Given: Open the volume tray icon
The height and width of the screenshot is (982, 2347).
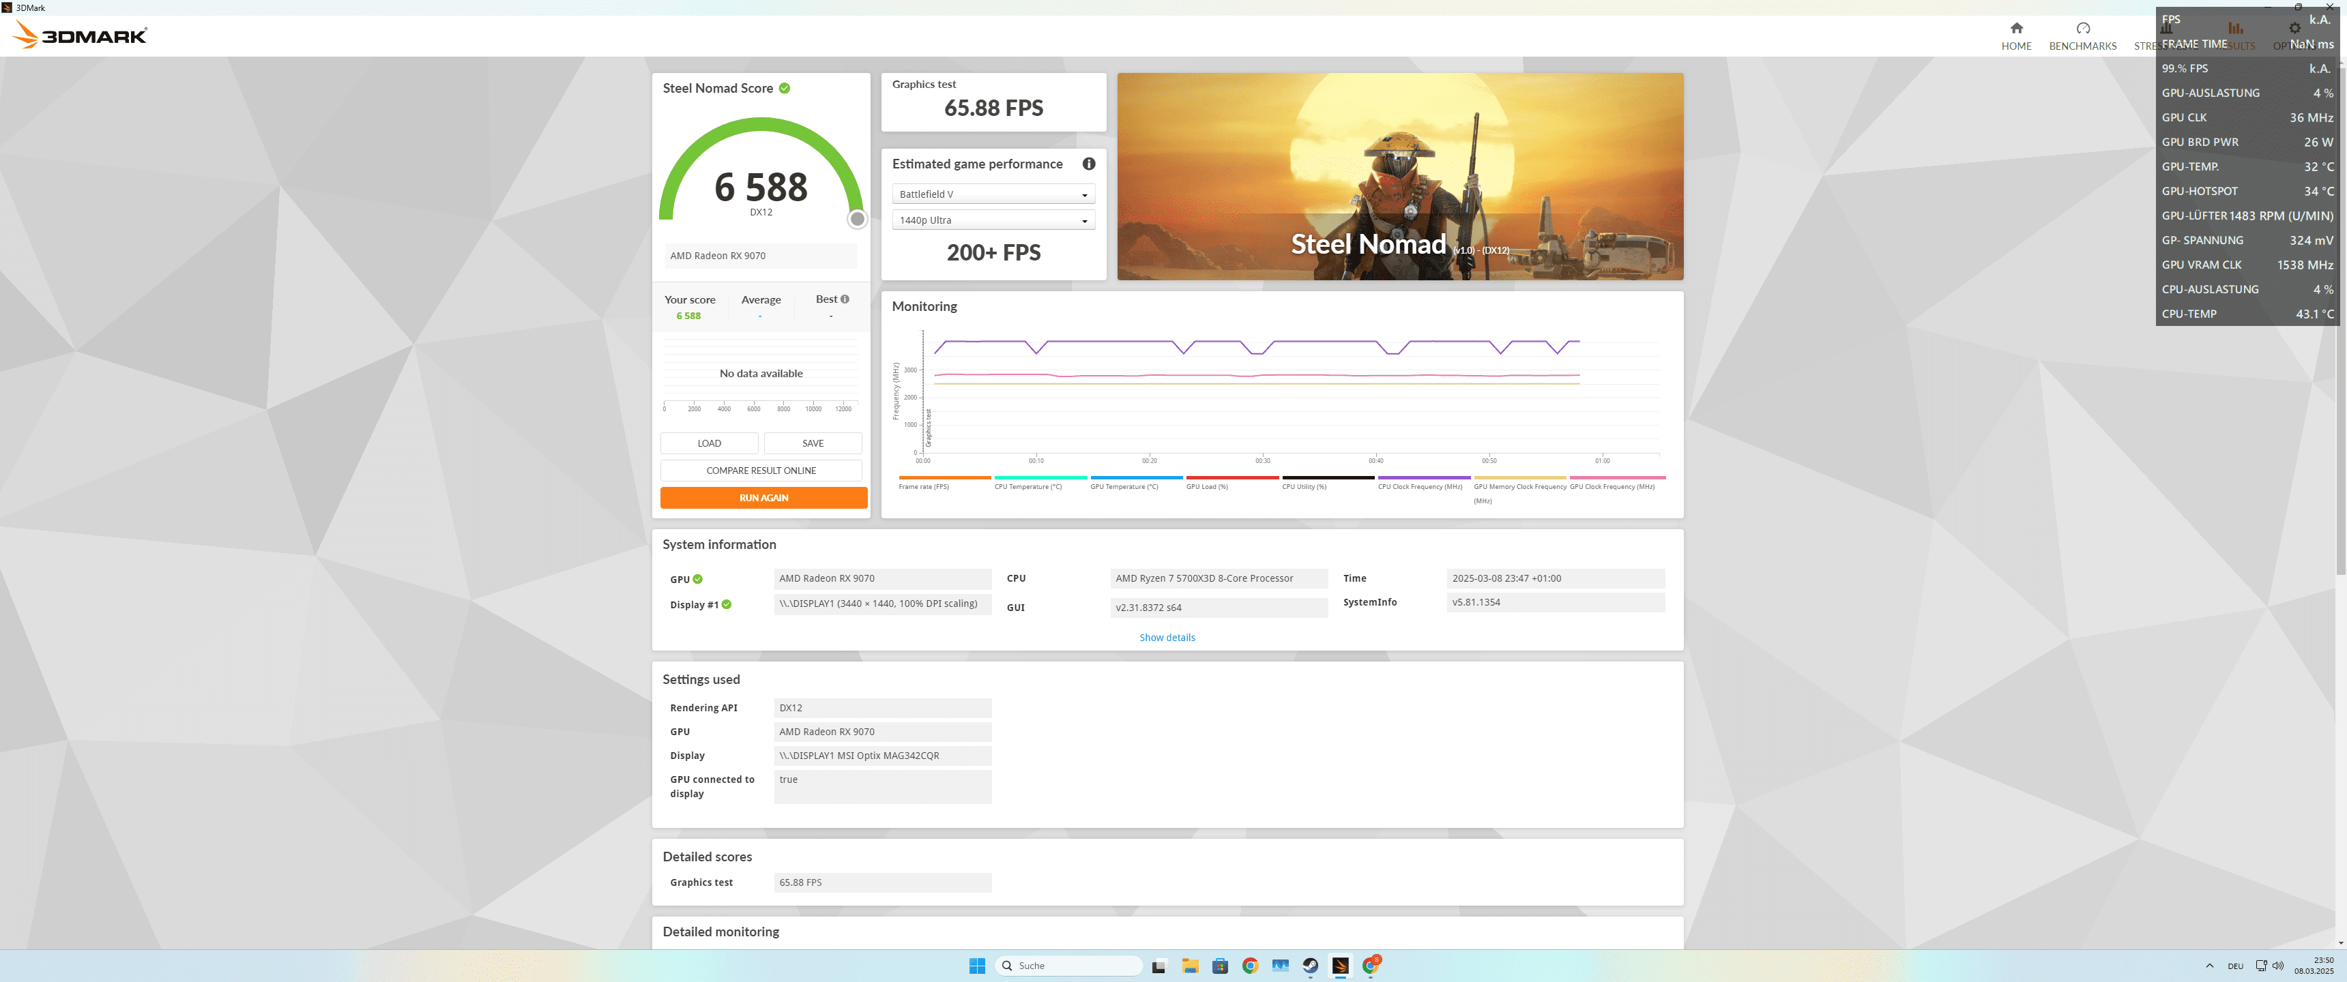Looking at the screenshot, I should [x=2278, y=966].
